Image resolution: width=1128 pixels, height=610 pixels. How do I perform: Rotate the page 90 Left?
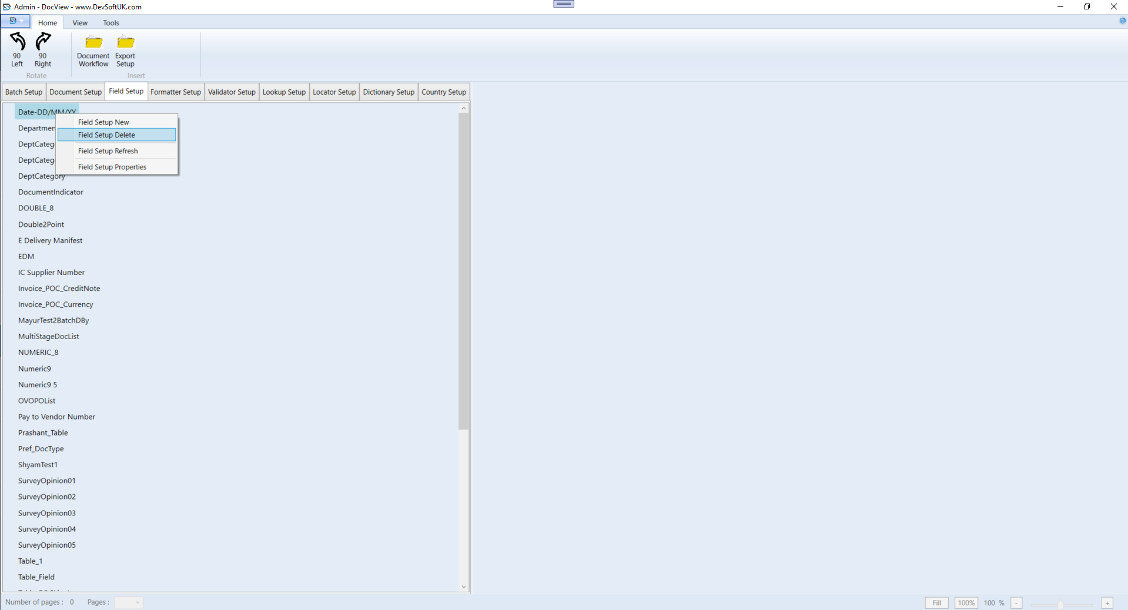(17, 50)
